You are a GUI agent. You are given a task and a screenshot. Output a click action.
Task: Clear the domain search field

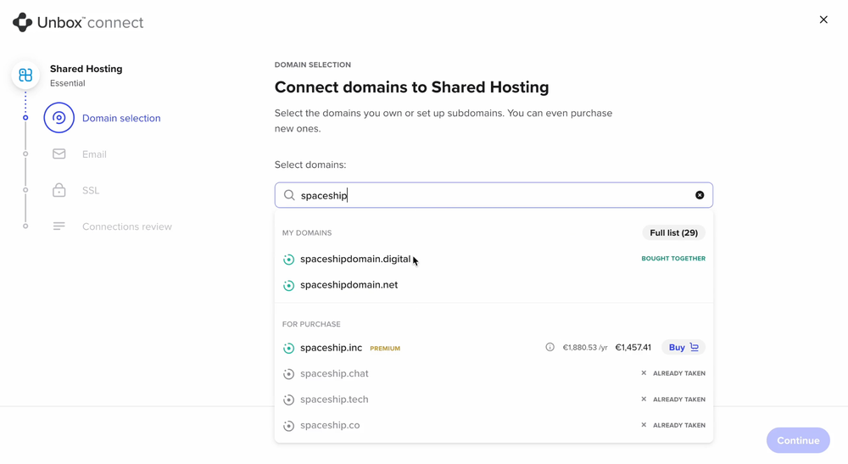(x=700, y=195)
